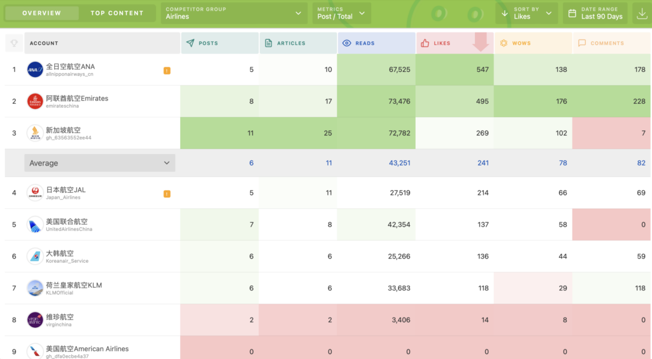This screenshot has width=652, height=359.
Task: Open the 大韩航空 account
Action: point(59,253)
